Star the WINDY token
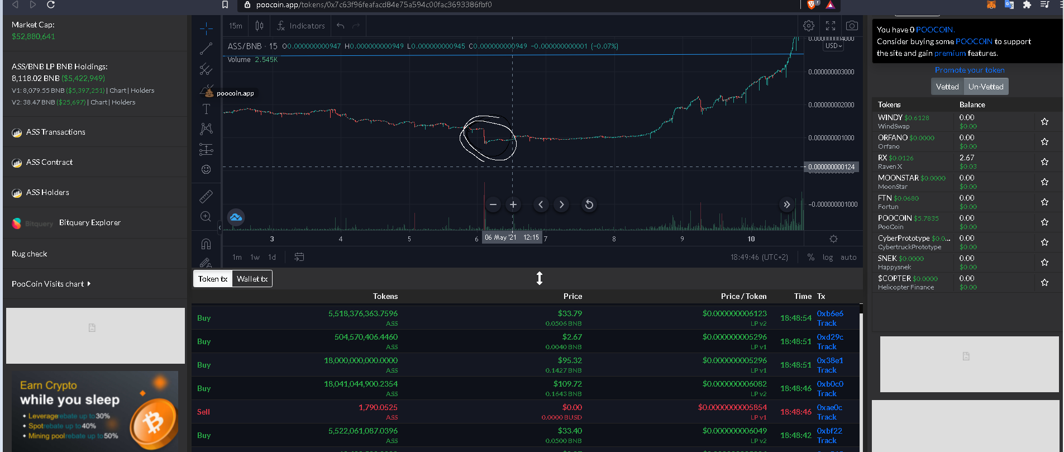 [x=1044, y=121]
